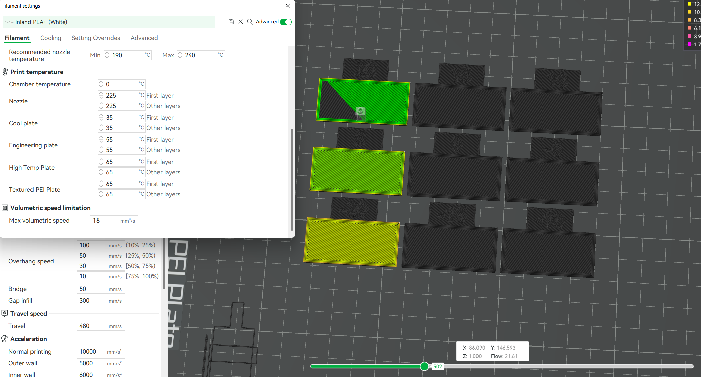Click the Print temperature thermometer icon

click(x=5, y=72)
